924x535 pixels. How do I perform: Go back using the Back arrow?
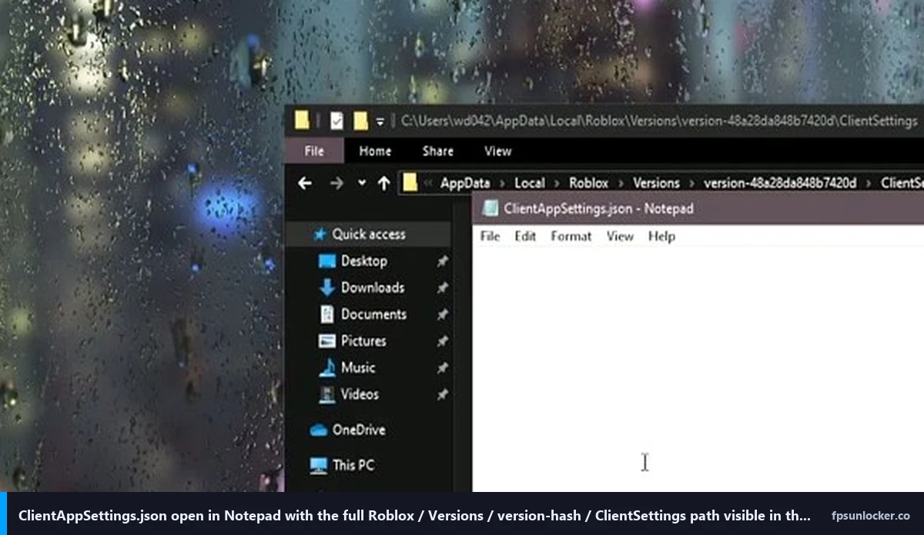[305, 183]
